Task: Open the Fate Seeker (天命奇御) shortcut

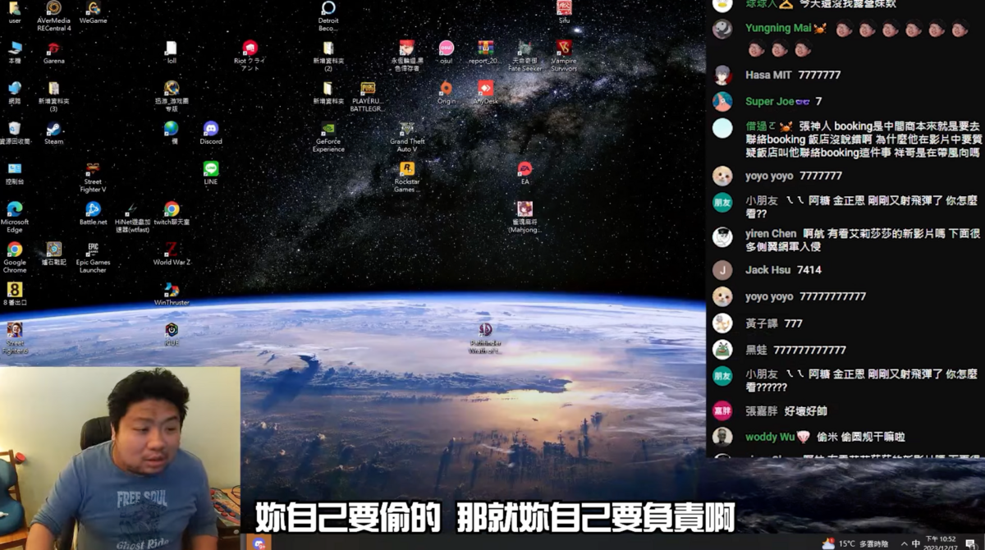Action: click(x=525, y=56)
